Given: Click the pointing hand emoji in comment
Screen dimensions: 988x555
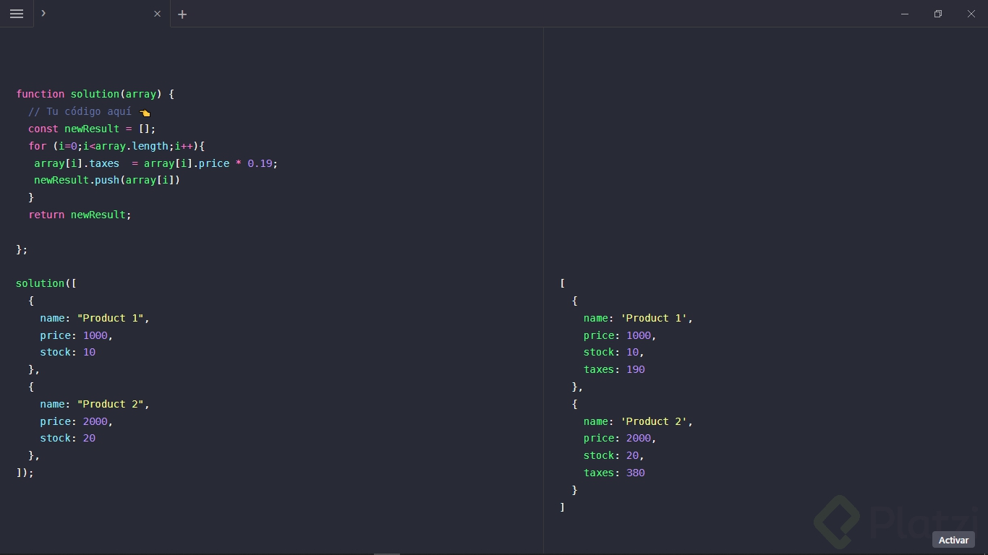Looking at the screenshot, I should click(x=145, y=112).
